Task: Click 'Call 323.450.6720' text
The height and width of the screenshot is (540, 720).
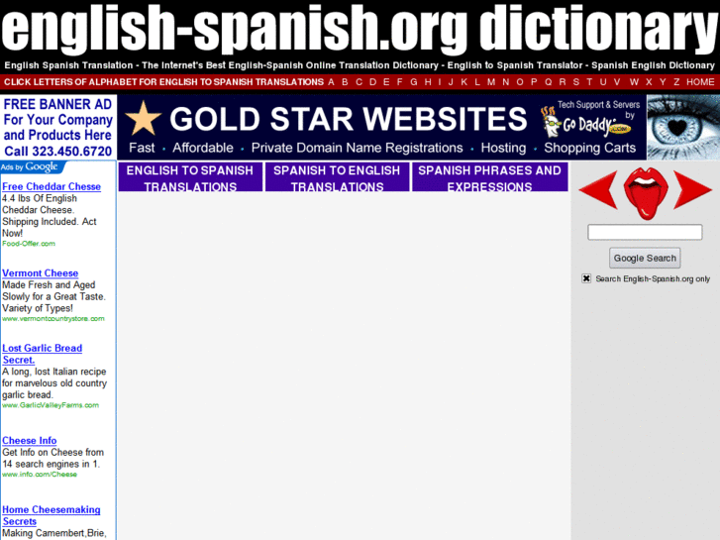Action: coord(58,152)
